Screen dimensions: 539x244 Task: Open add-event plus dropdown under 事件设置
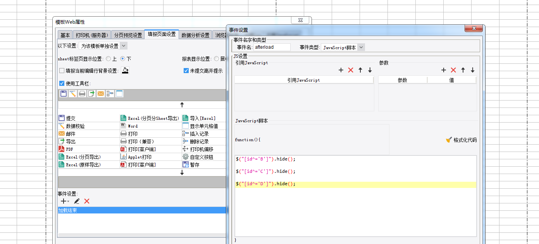[x=65, y=201]
